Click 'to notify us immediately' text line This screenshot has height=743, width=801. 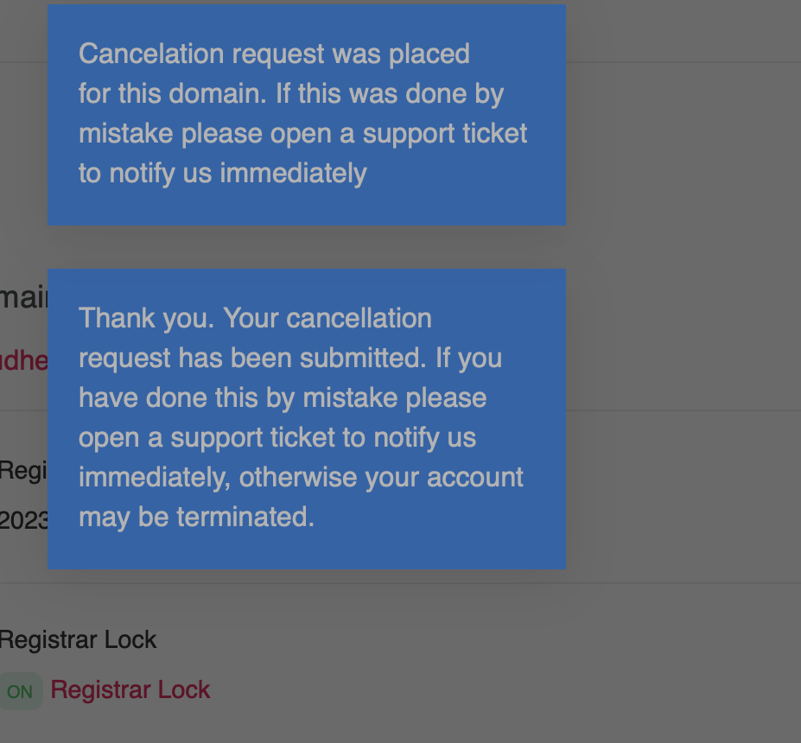coord(222,173)
